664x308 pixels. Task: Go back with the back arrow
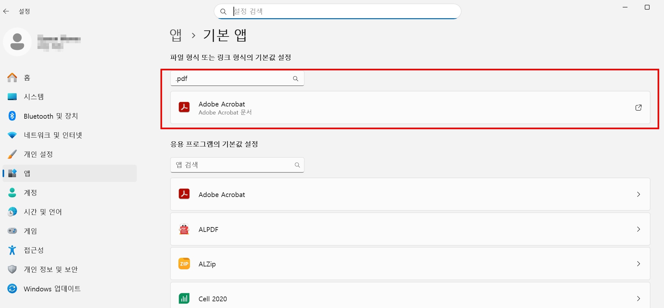pos(6,12)
